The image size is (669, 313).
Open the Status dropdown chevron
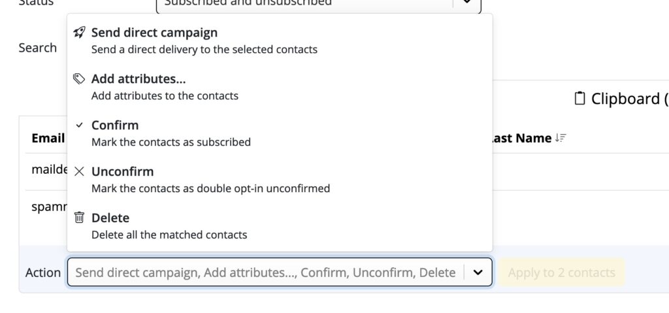click(x=466, y=3)
